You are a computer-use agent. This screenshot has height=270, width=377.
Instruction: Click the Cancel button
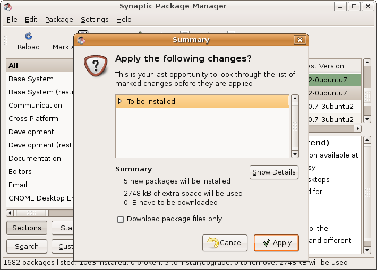(x=225, y=243)
